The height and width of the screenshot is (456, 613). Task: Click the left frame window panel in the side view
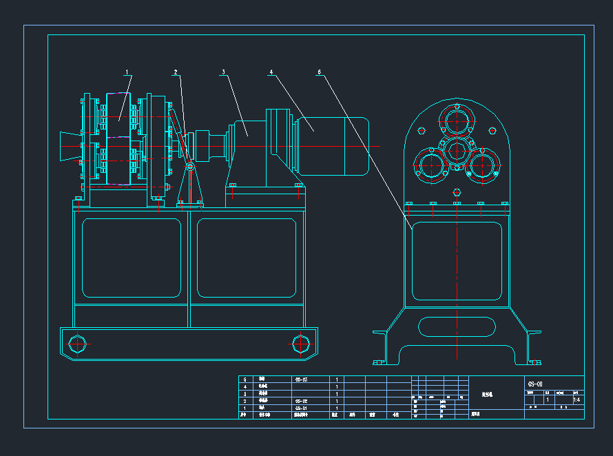tap(132, 257)
